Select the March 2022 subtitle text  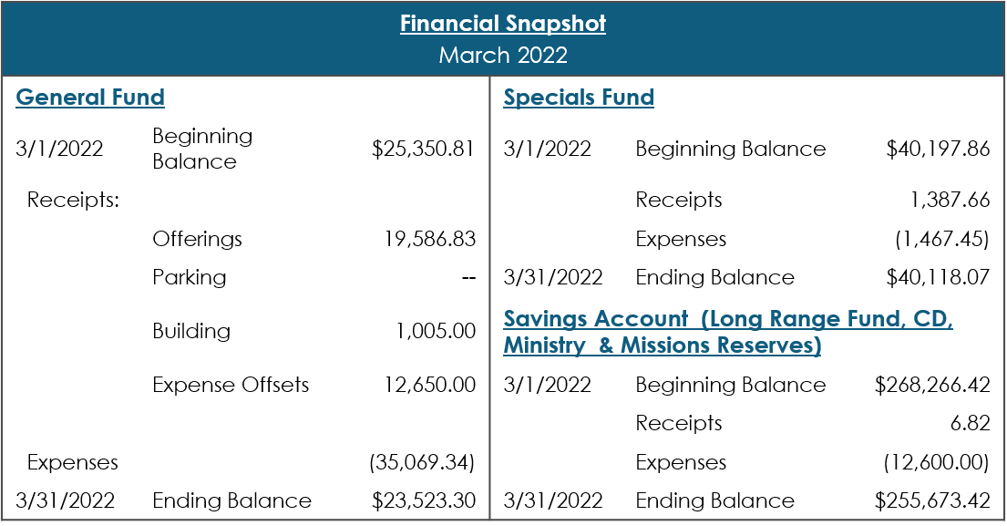point(503,56)
